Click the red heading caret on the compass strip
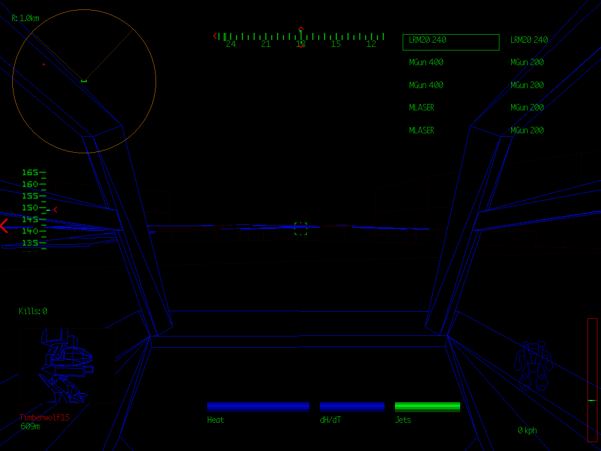This screenshot has width=601, height=451. coord(300,29)
